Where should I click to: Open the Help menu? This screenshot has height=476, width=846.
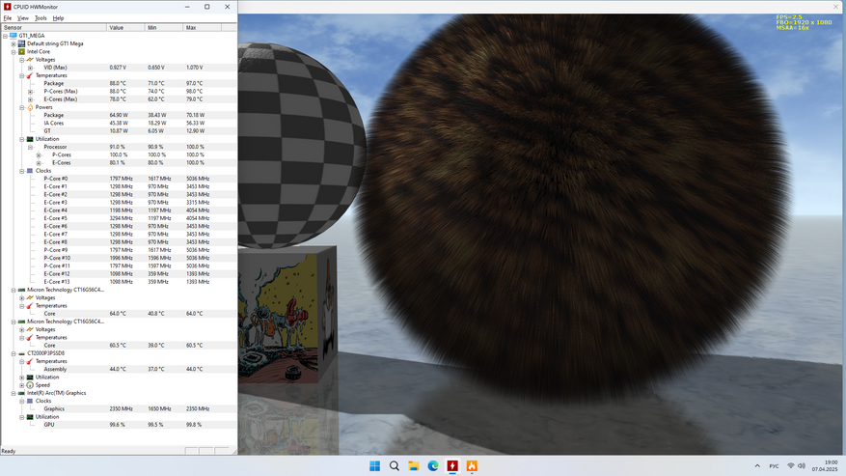58,17
